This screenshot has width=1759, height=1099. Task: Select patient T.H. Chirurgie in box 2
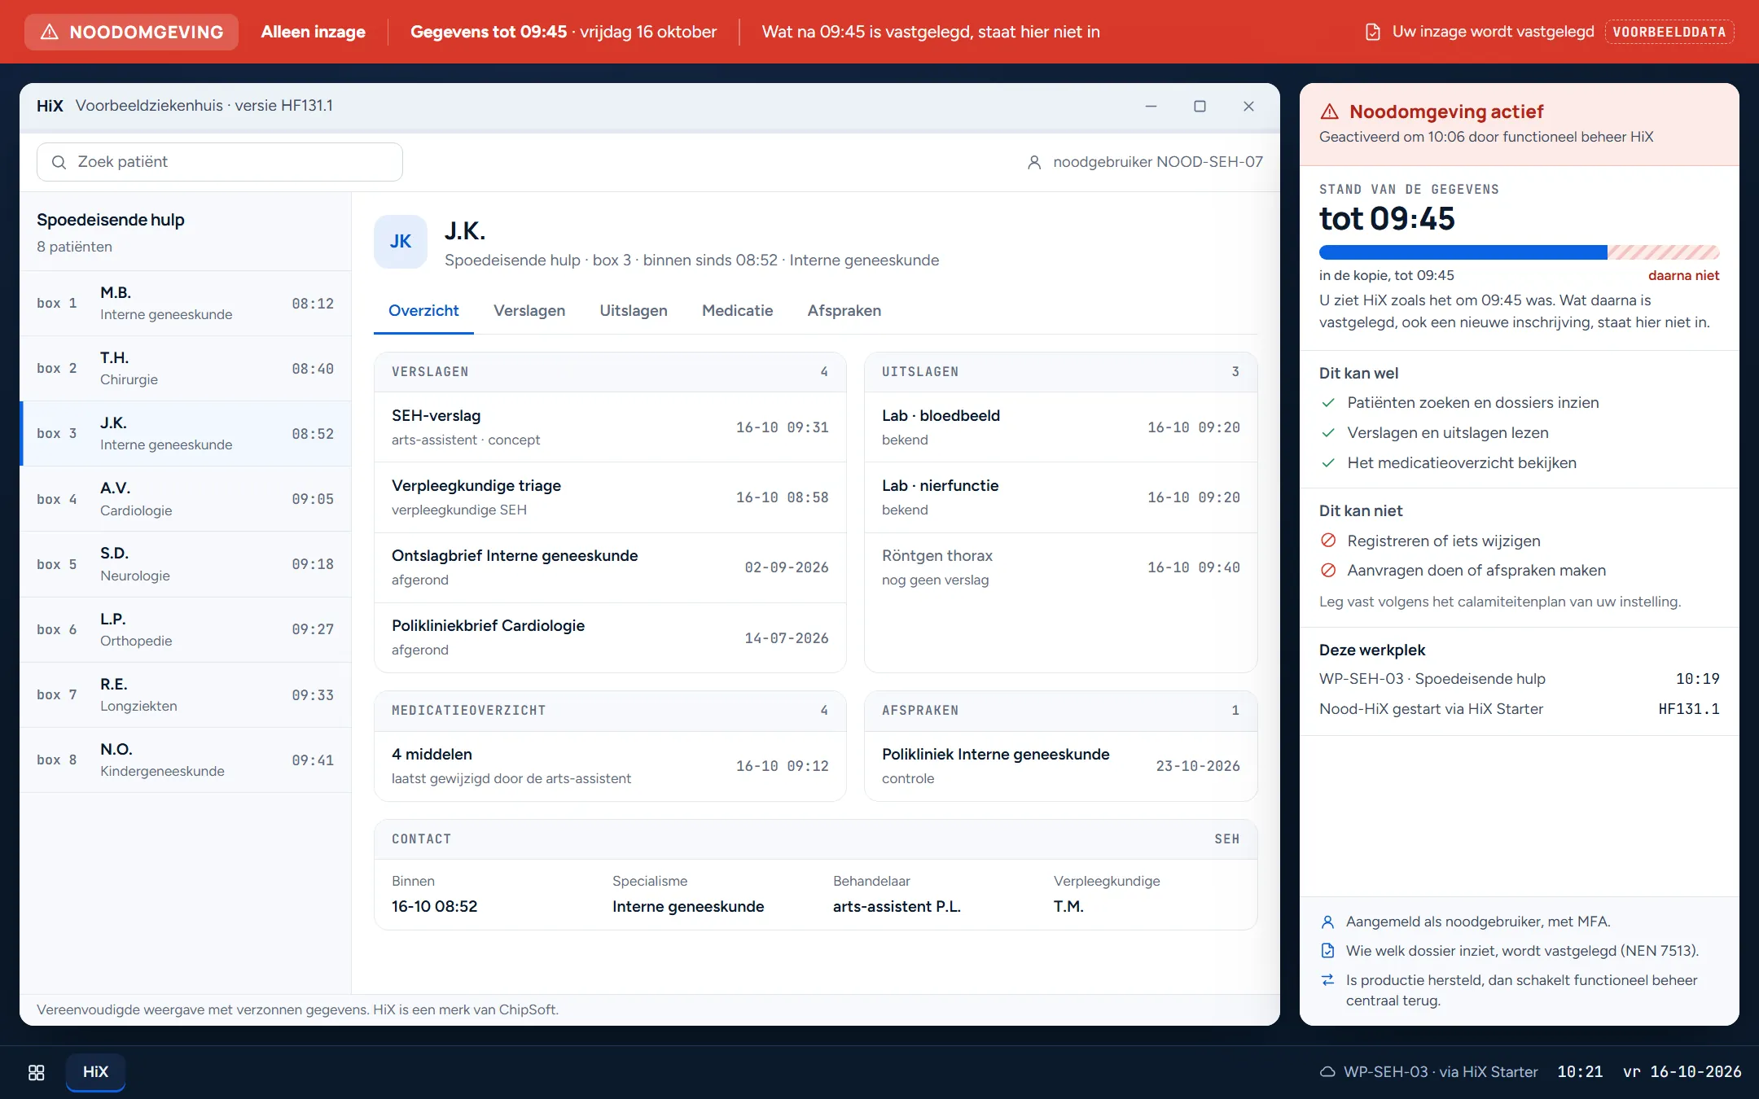pyautogui.click(x=186, y=368)
